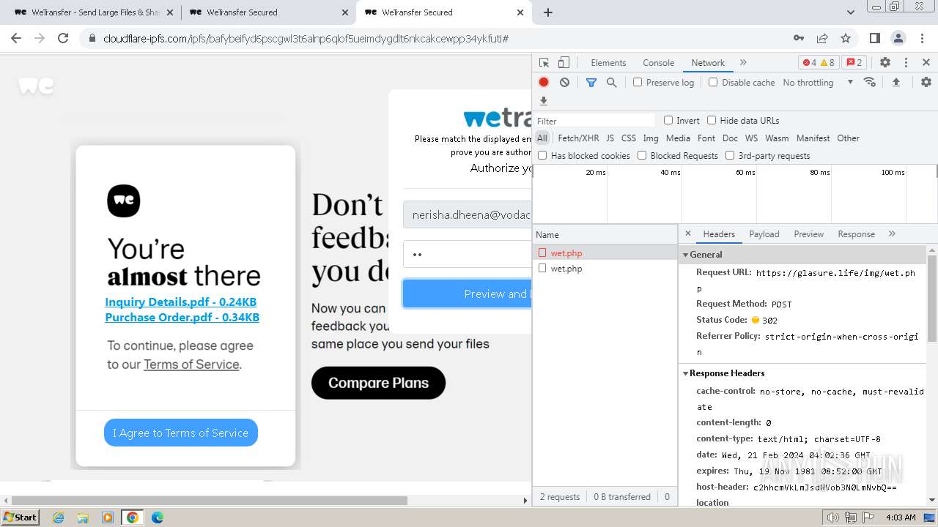The height and width of the screenshot is (527, 938).
Task: Export HAR file download arrow
Action: 544,101
